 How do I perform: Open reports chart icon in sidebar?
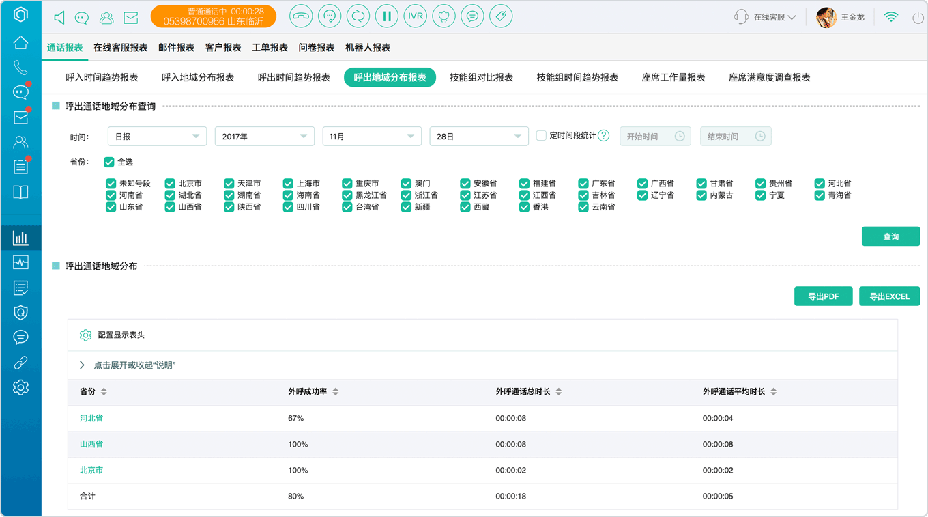[x=20, y=238]
